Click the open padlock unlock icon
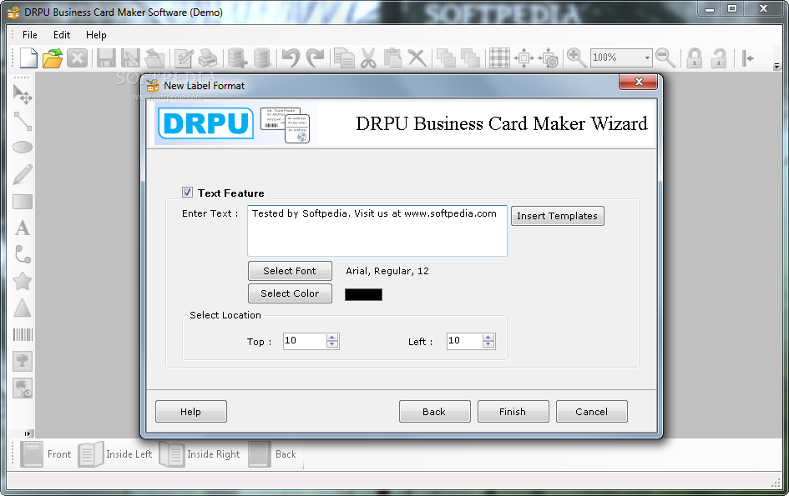This screenshot has width=789, height=496. 719,58
